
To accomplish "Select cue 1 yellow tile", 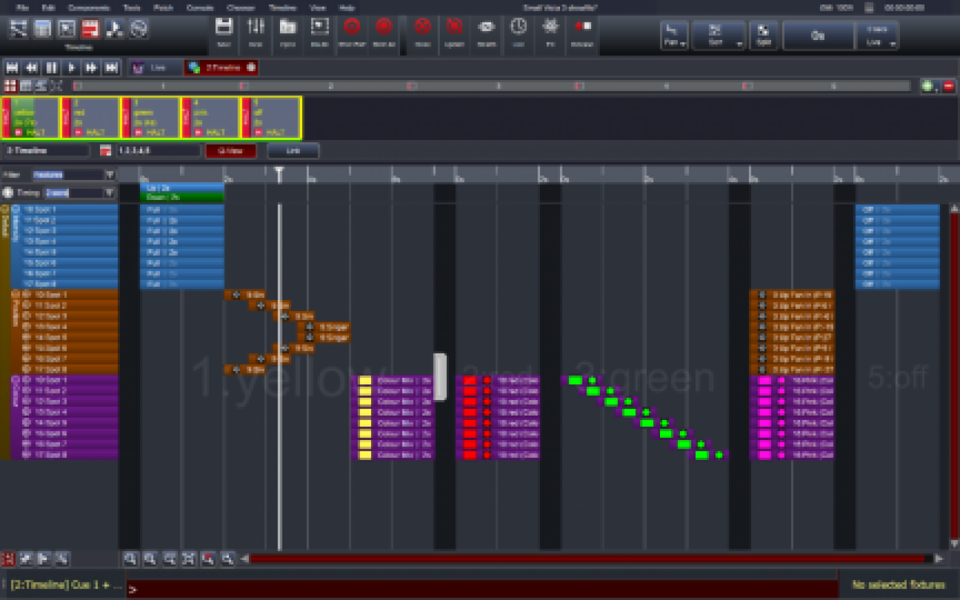I will tap(30, 117).
